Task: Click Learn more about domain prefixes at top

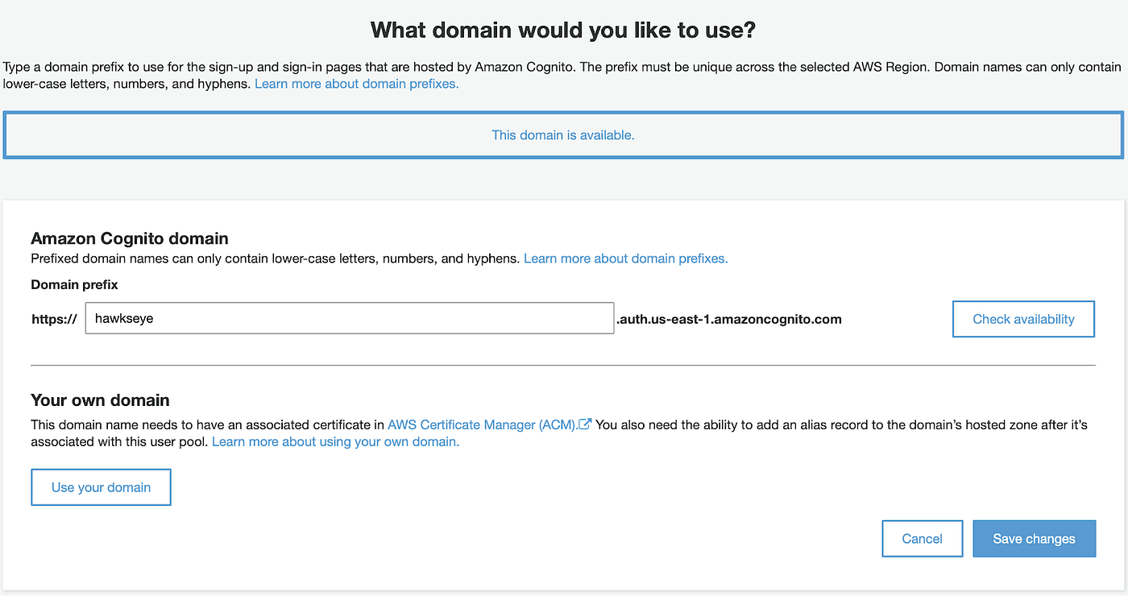Action: click(356, 83)
